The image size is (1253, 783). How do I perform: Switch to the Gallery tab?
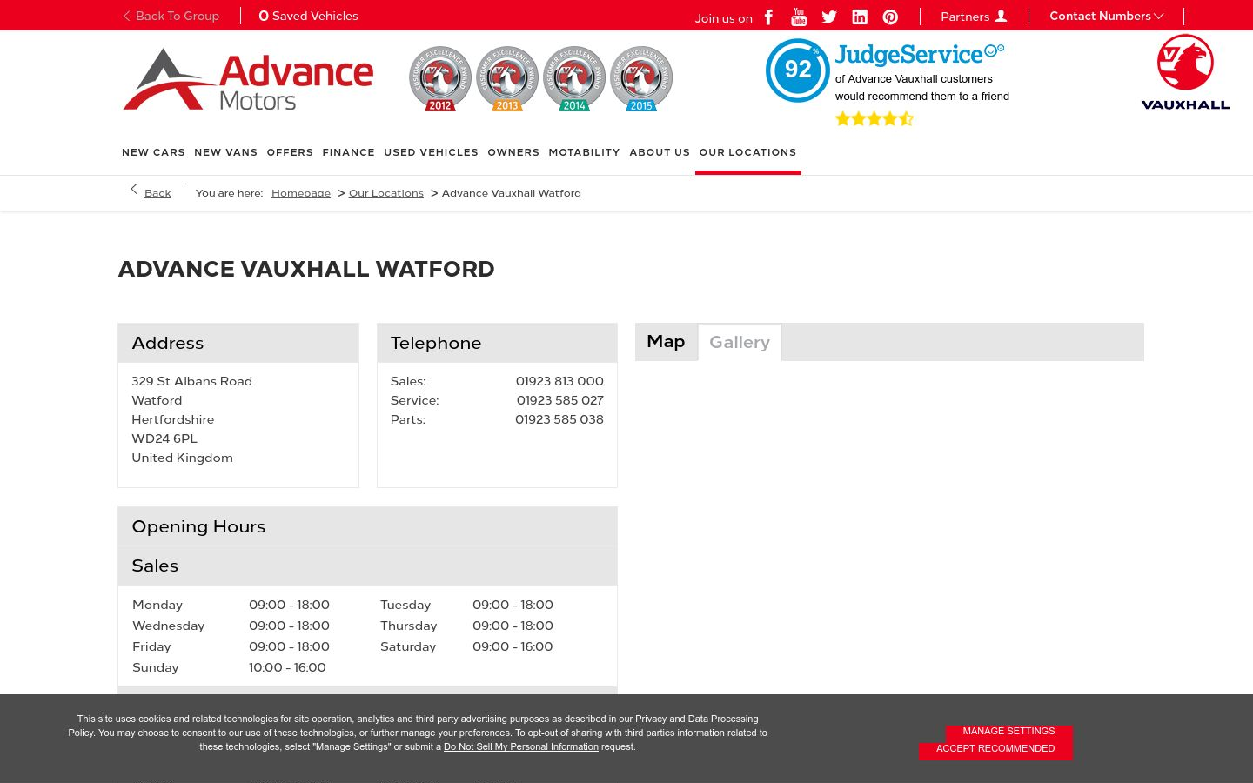point(740,343)
